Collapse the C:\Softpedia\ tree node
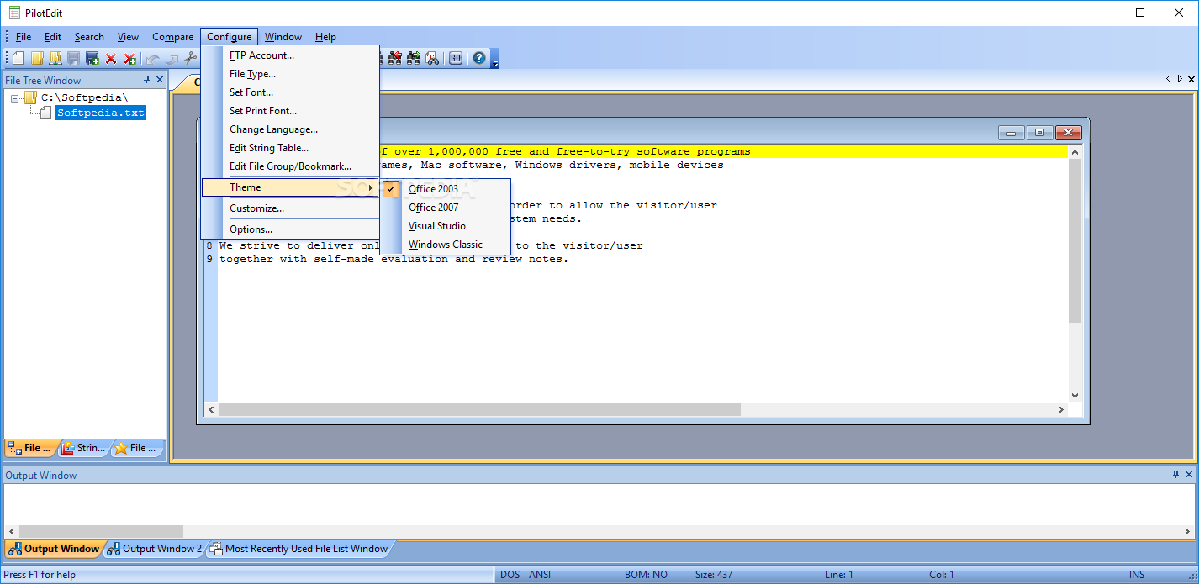1199x584 pixels. click(x=15, y=98)
